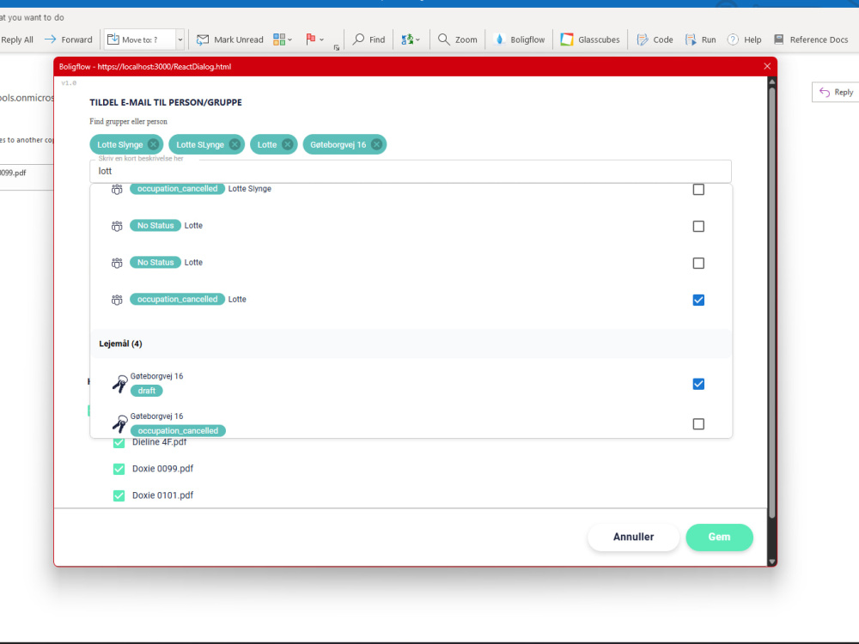Click the Reply arrow icon in mail pane
Viewport: 859px width, 644px height.
pos(825,92)
